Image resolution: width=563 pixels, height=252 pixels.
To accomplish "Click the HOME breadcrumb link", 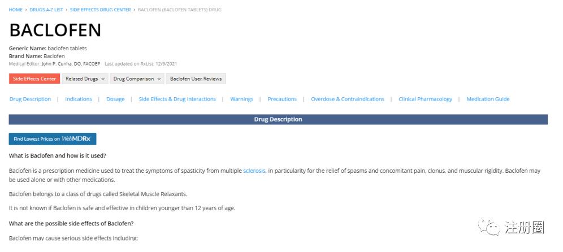I will click(x=16, y=10).
